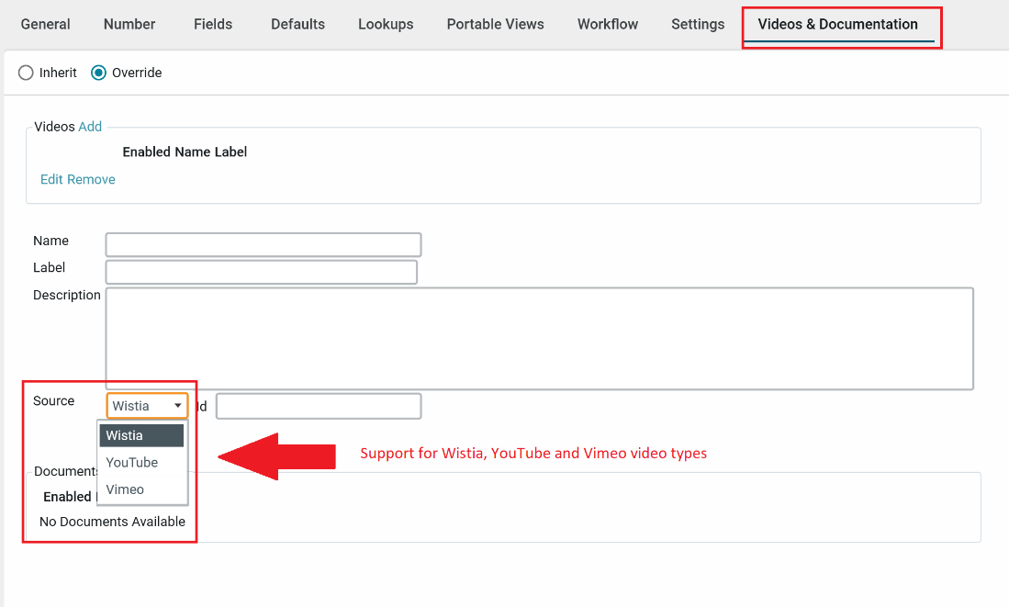Switch to the General tab

click(45, 24)
